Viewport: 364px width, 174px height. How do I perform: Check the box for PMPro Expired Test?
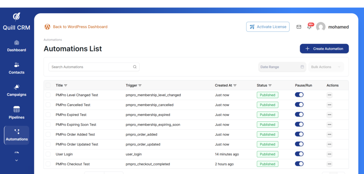pyautogui.click(x=48, y=115)
